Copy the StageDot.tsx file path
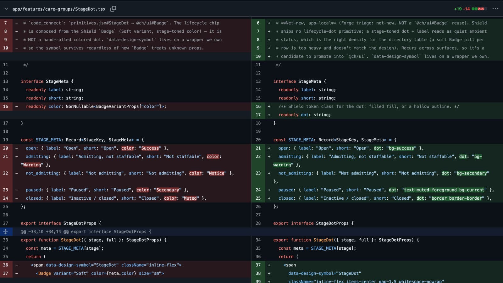 point(113,9)
